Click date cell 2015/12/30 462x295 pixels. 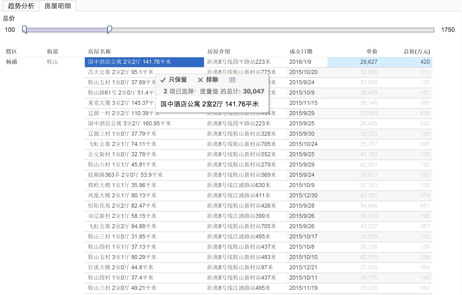click(x=303, y=195)
